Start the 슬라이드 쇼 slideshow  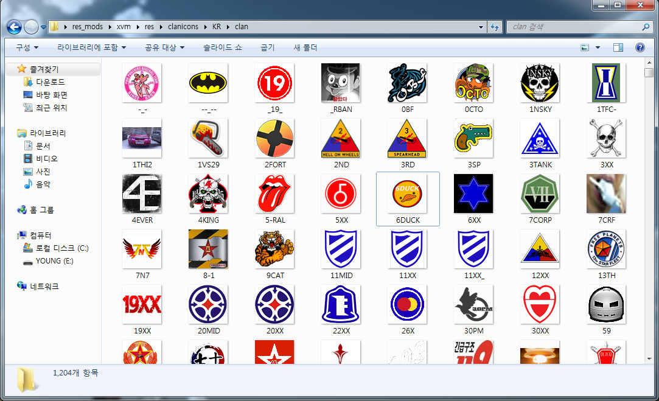click(223, 47)
